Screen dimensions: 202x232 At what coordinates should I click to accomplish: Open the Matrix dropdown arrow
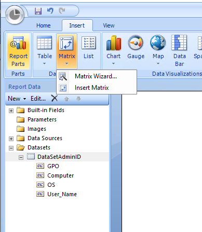point(66,64)
